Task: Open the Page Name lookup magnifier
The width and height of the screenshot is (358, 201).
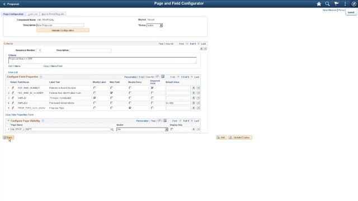Action: coord(112,130)
